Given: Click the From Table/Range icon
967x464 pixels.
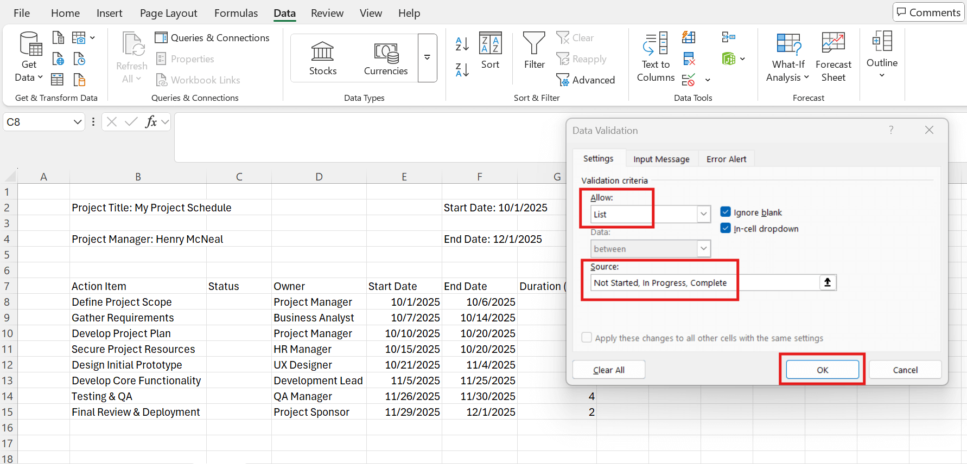Looking at the screenshot, I should click(58, 80).
